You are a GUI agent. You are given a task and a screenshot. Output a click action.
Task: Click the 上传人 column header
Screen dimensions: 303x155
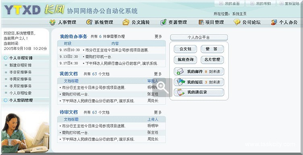(153, 120)
